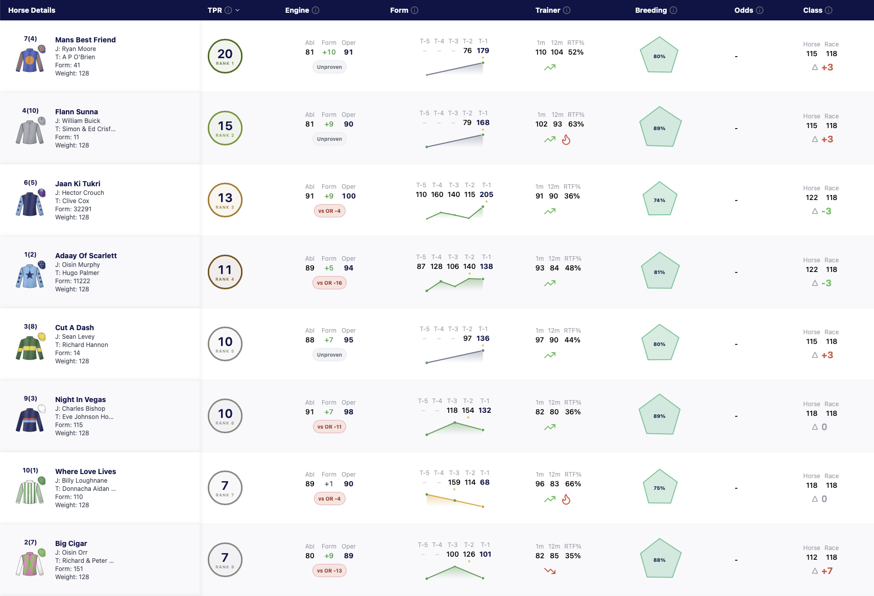Click the vs OR -16 badge
The height and width of the screenshot is (596, 874).
click(x=329, y=283)
